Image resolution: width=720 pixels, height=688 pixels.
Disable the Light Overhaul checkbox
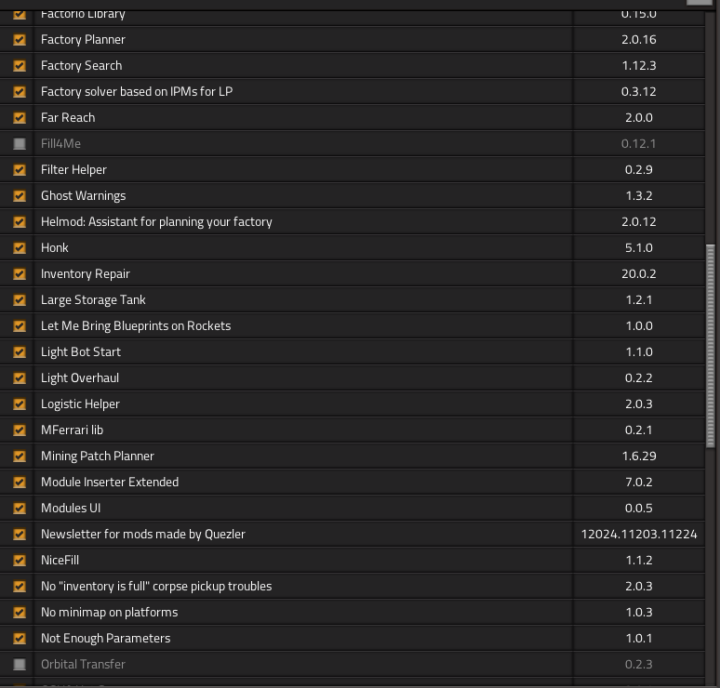click(20, 378)
